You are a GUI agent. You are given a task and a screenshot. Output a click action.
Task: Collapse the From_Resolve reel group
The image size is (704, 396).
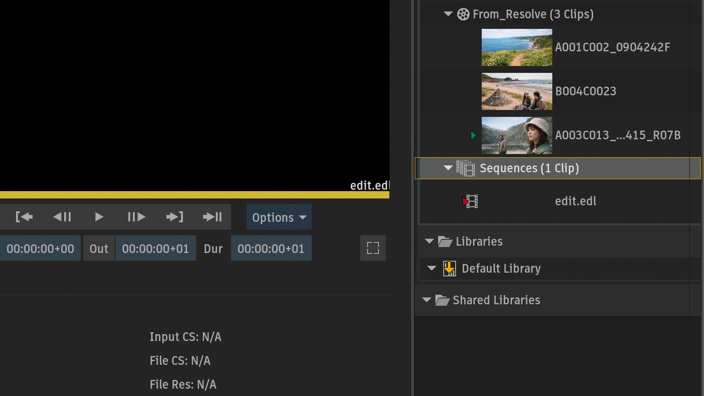click(448, 14)
